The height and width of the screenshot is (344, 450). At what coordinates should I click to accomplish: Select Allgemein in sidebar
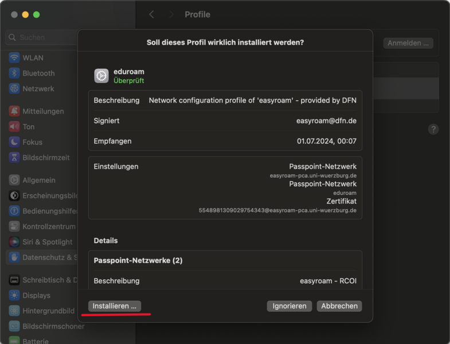point(38,180)
